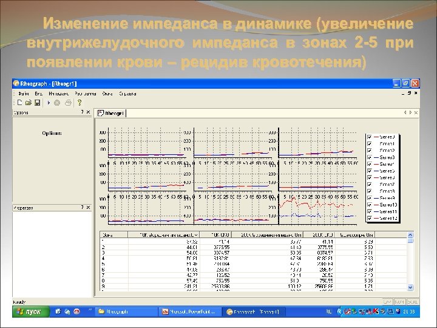The height and width of the screenshot is (328, 437).
Task: Click the grey Stop toolbar icon
Action: pyautogui.click(x=57, y=103)
